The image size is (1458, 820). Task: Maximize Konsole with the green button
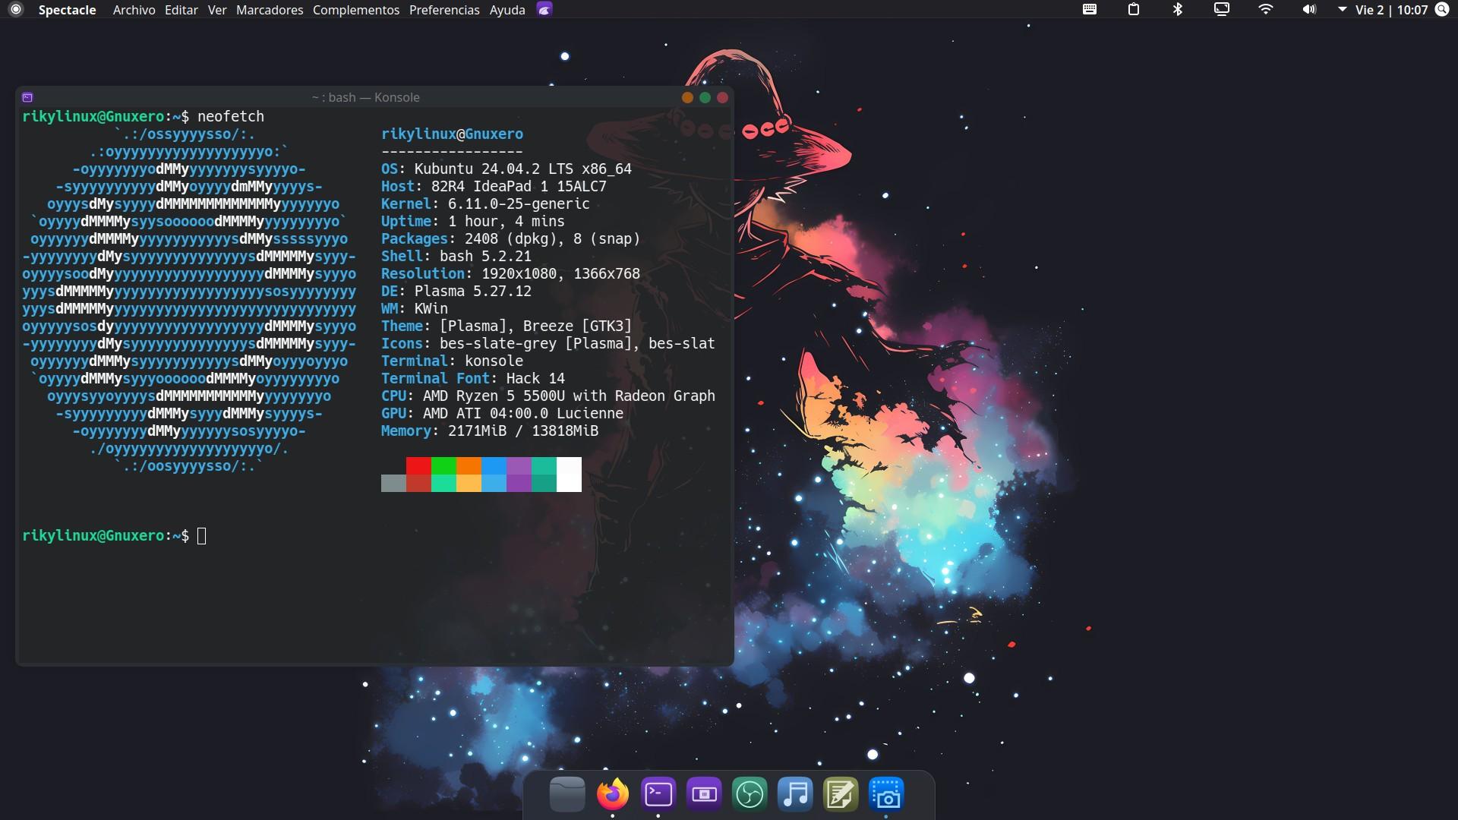tap(705, 97)
